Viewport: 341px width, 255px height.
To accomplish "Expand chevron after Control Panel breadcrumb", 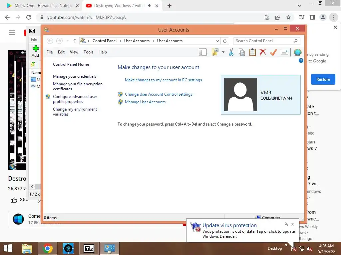I will pos(120,41).
